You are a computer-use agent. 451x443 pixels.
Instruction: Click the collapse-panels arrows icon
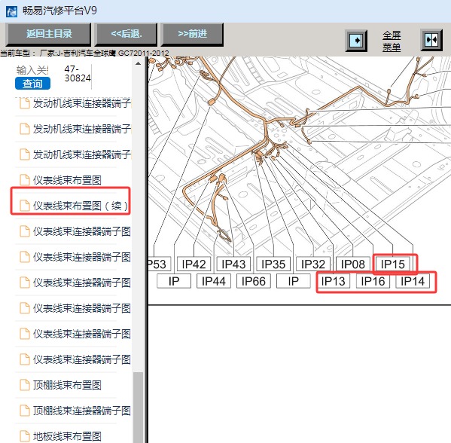(x=431, y=40)
